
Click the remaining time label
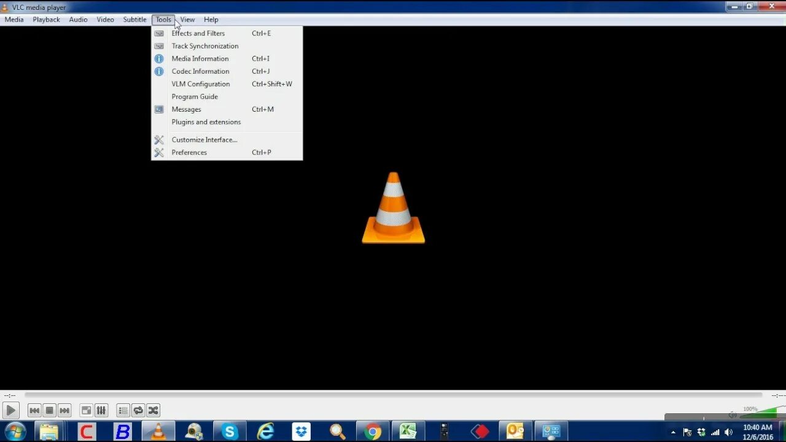[778, 395]
